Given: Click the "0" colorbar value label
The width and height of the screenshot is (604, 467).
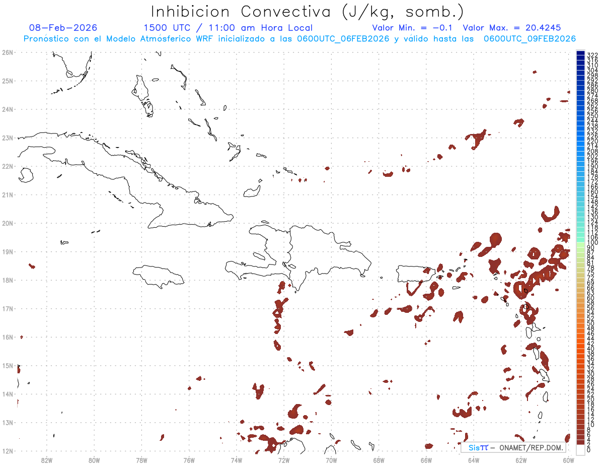Looking at the screenshot, I should click(x=589, y=449).
